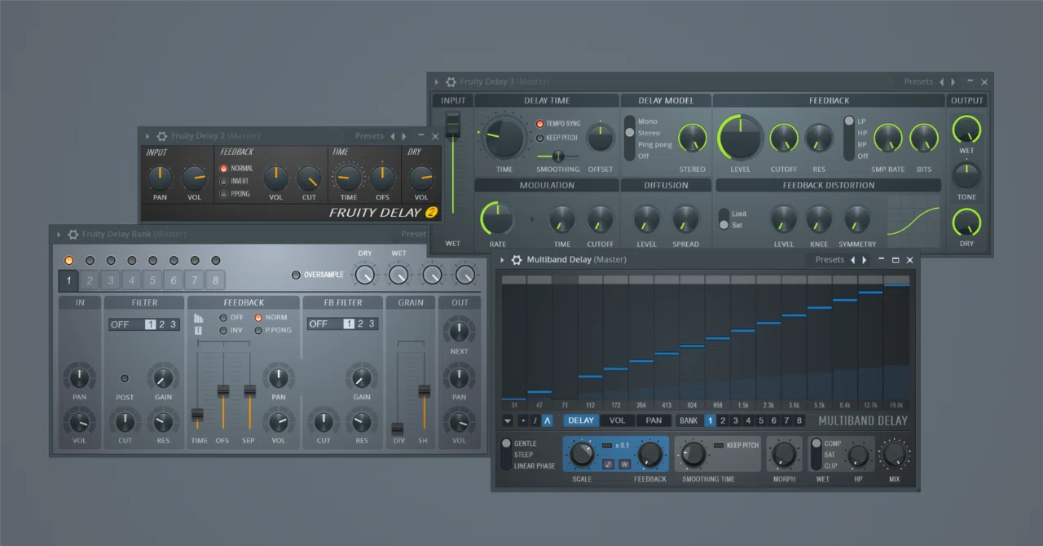
Task: Toggle the W button under SCALE
Action: (625, 464)
